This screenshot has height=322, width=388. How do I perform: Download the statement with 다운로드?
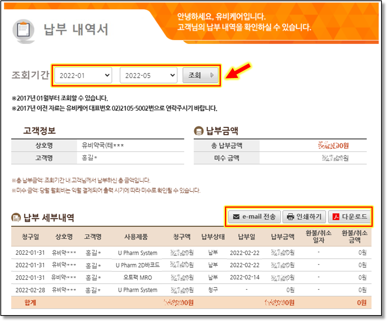pyautogui.click(x=350, y=217)
